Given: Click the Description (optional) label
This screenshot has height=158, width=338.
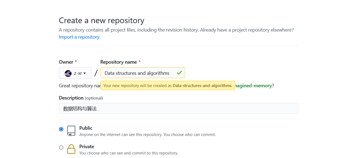Looking at the screenshot, I should click(81, 98).
